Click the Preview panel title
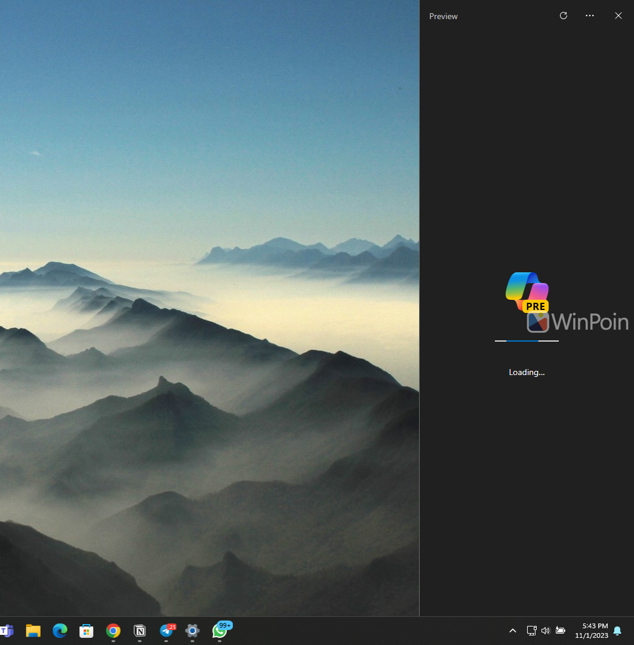 coord(444,17)
